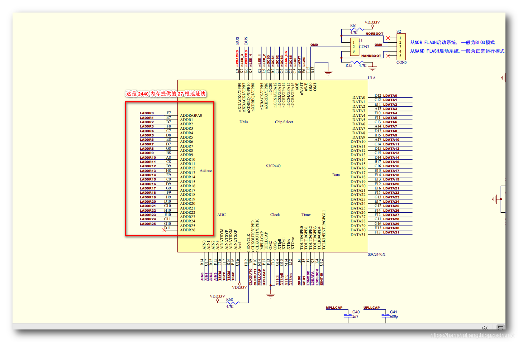
Task: Select the ADC group label
Action: coord(222,215)
